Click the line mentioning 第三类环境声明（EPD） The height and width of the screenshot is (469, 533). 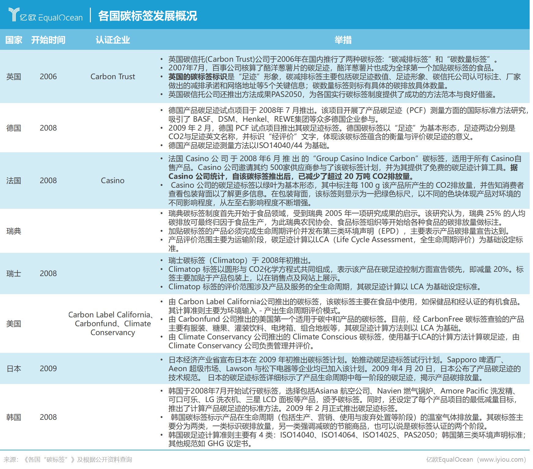click(339, 231)
